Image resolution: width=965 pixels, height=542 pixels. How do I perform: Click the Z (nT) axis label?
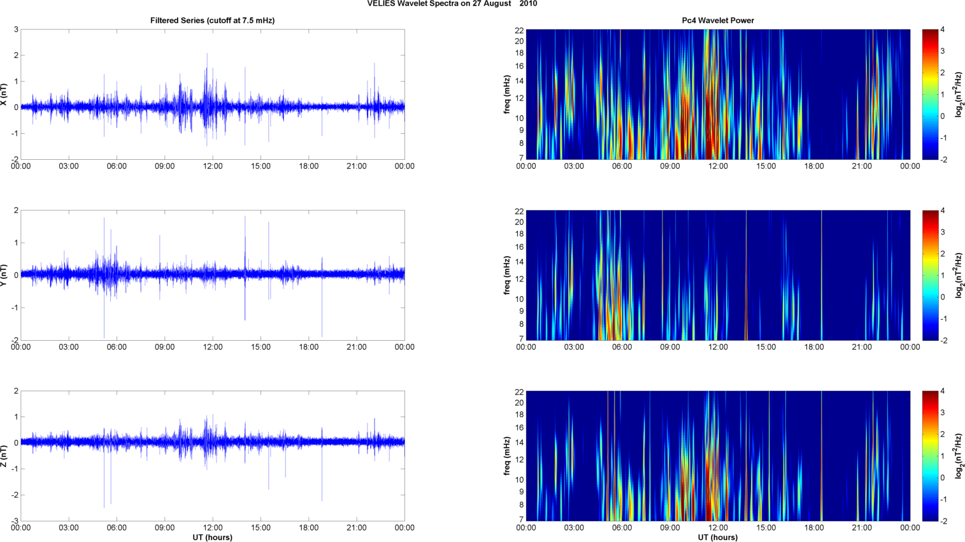coord(4,456)
